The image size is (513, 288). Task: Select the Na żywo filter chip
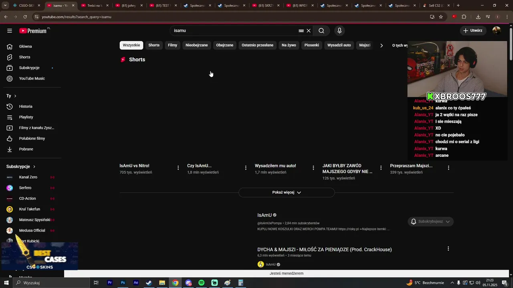tap(289, 45)
